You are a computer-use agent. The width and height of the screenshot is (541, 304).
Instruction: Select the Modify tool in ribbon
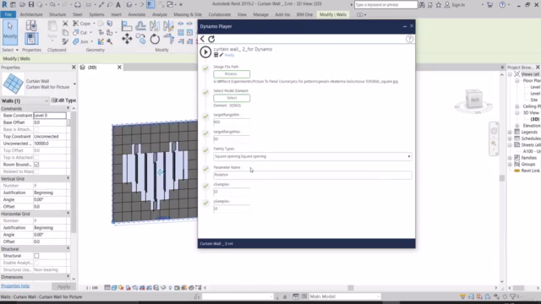pyautogui.click(x=10, y=32)
